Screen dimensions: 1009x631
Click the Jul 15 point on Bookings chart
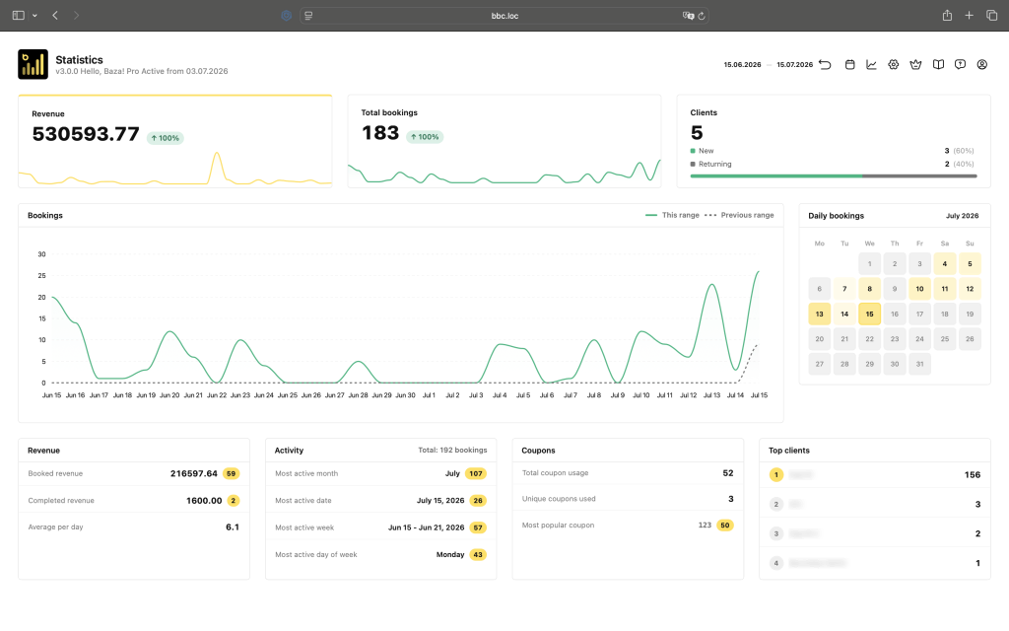pos(759,272)
